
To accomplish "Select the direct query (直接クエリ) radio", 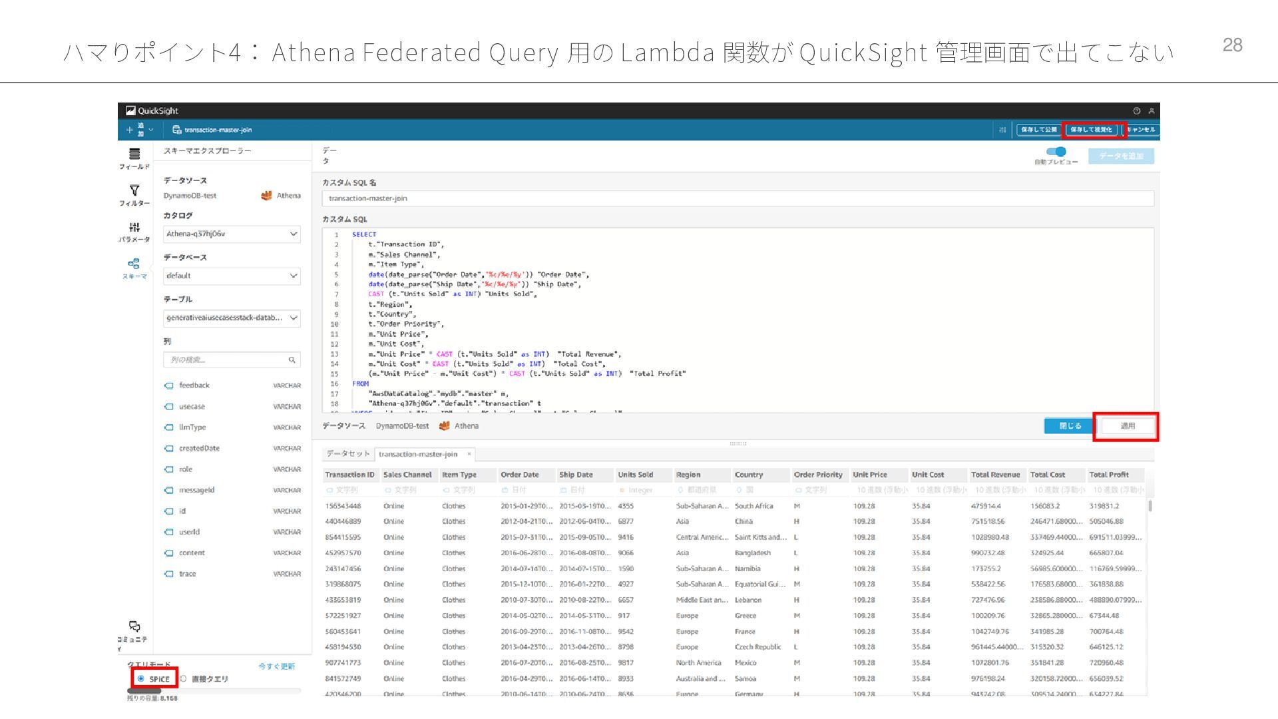I will pyautogui.click(x=183, y=679).
